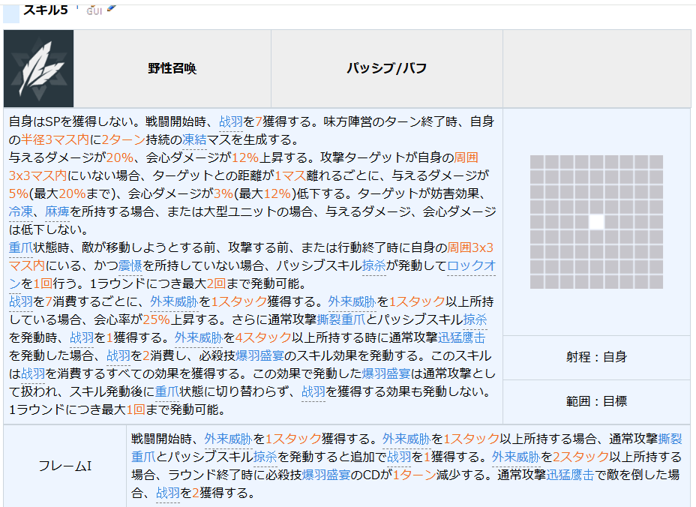Open the 凍結 link in first paragraph

(194, 139)
